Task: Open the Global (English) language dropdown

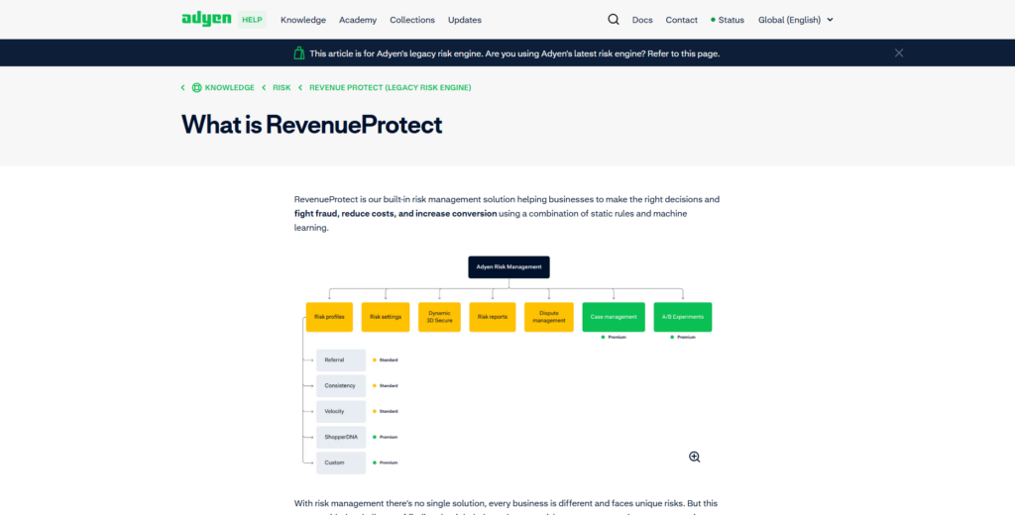Action: (x=796, y=20)
